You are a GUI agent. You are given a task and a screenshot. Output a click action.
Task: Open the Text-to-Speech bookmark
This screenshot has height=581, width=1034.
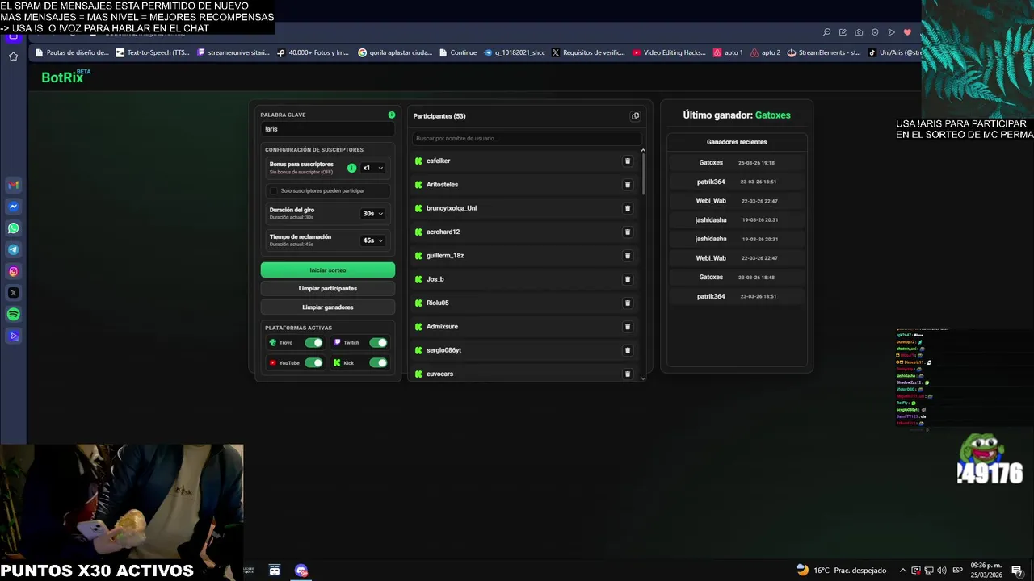[153, 53]
